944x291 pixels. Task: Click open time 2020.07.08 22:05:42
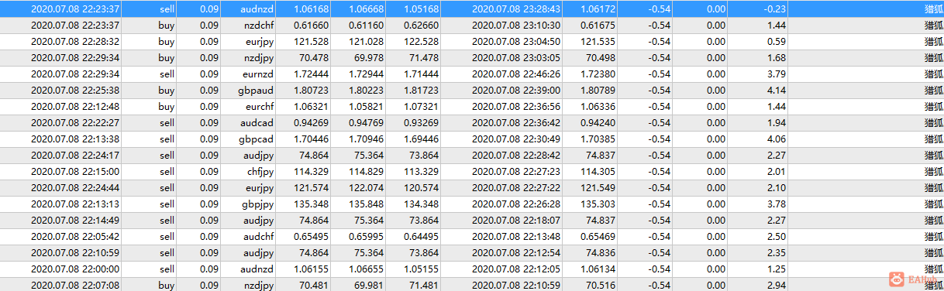pos(75,237)
